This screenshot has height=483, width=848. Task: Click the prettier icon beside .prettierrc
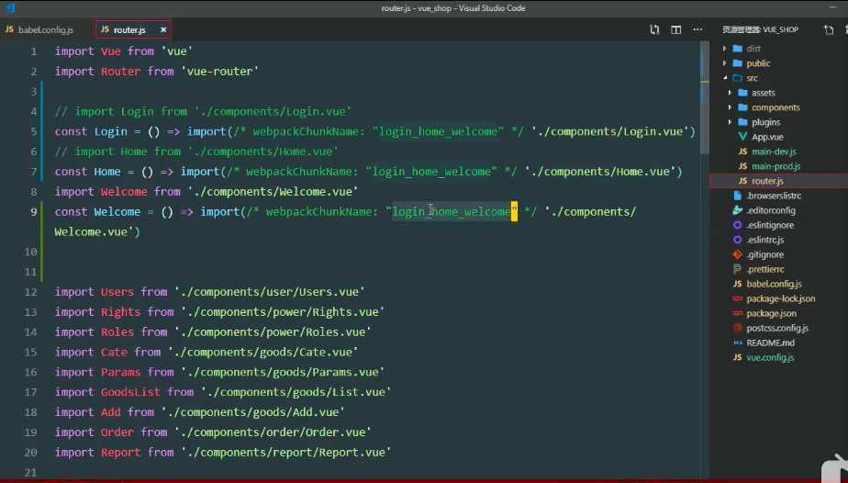click(x=737, y=269)
